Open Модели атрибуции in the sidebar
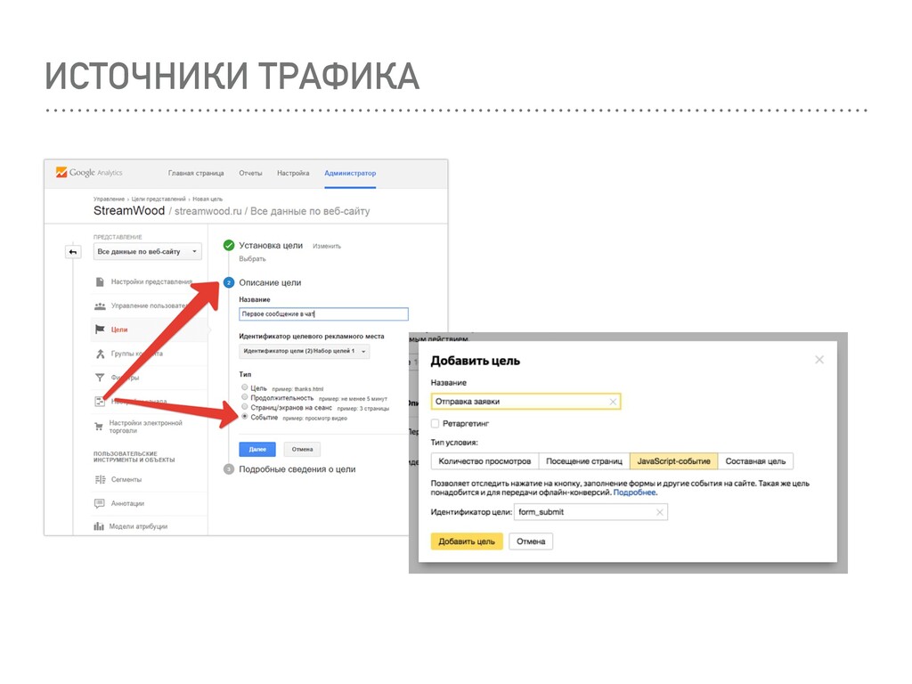Viewport: 912px width, 684px height. [138, 526]
